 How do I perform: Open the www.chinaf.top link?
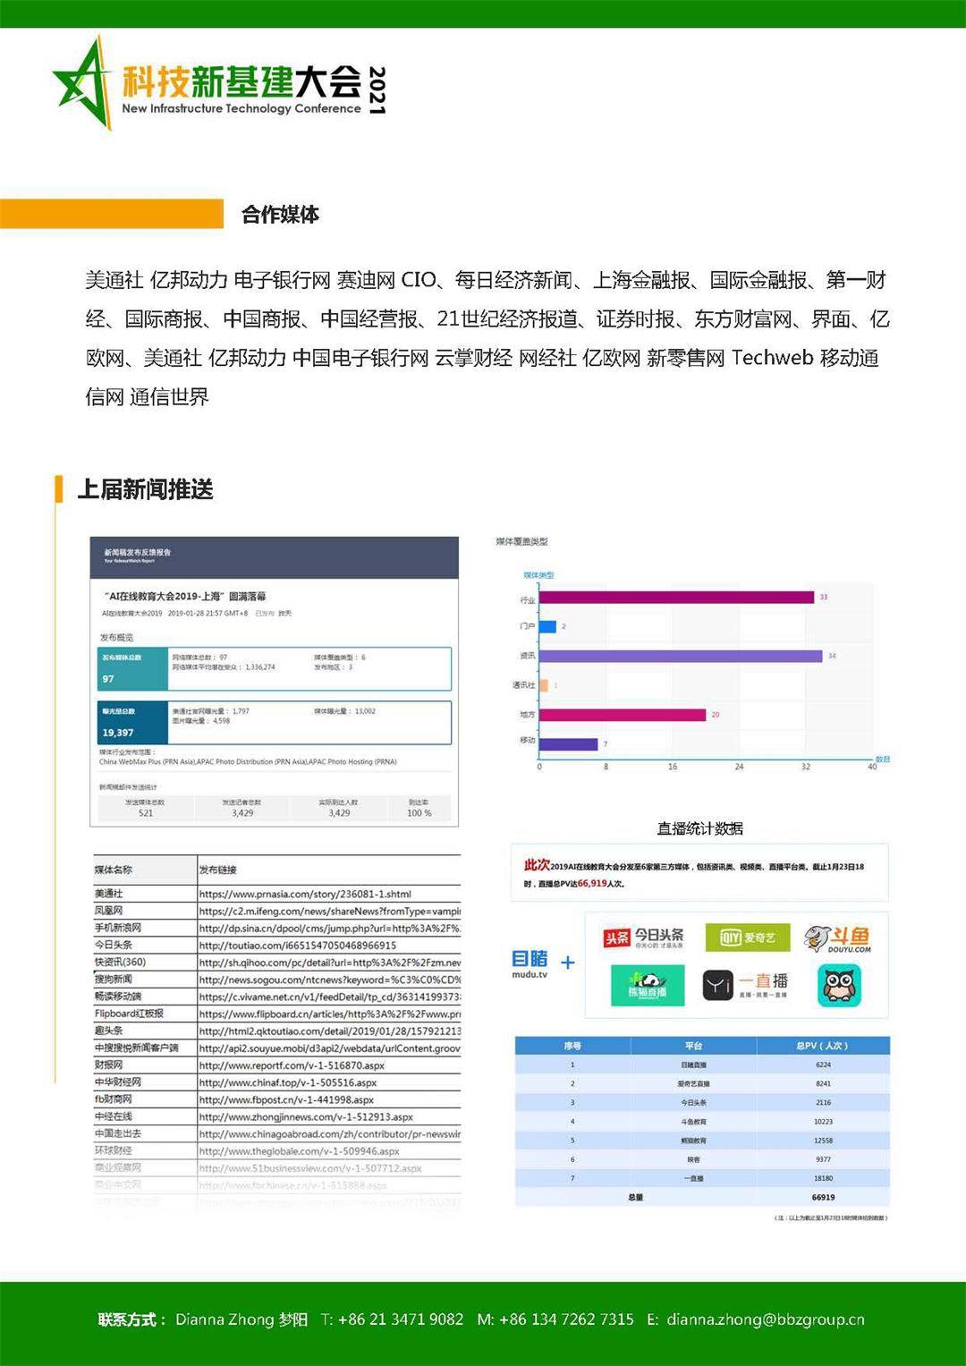point(288,1082)
